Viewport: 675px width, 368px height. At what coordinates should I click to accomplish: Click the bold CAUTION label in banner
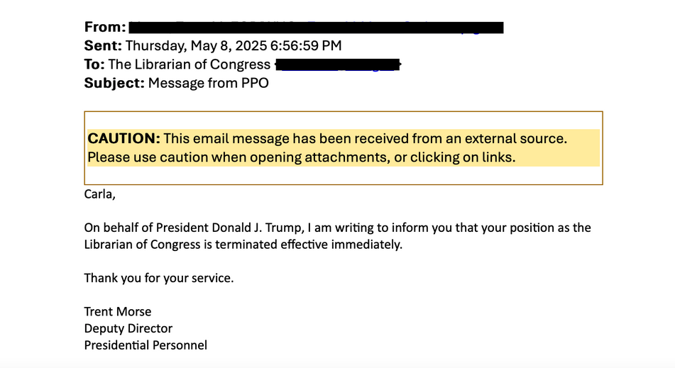[124, 138]
